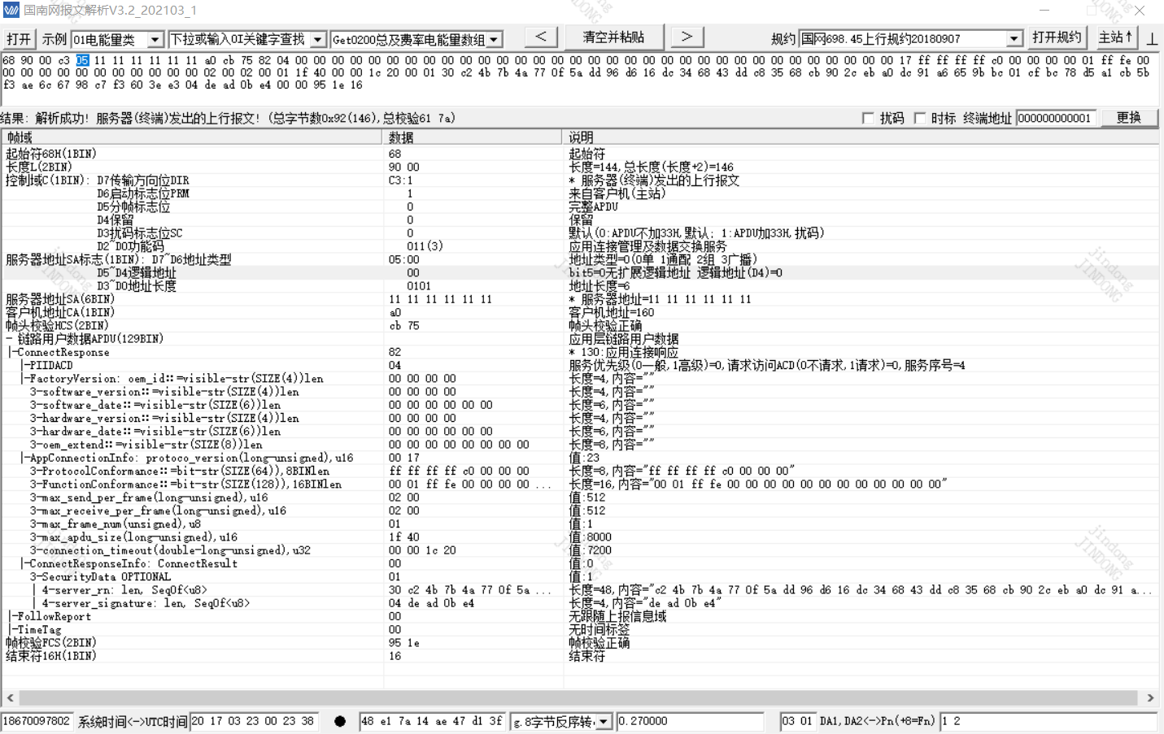Click the 18670097802 input field

tap(37, 721)
